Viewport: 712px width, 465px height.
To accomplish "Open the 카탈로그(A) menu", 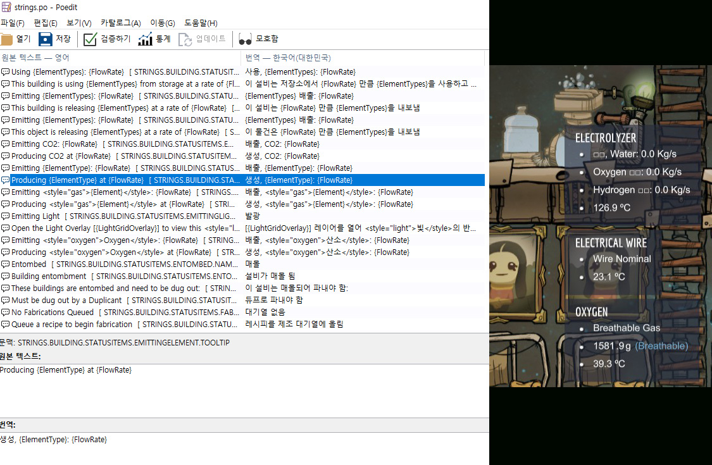I will 120,23.
